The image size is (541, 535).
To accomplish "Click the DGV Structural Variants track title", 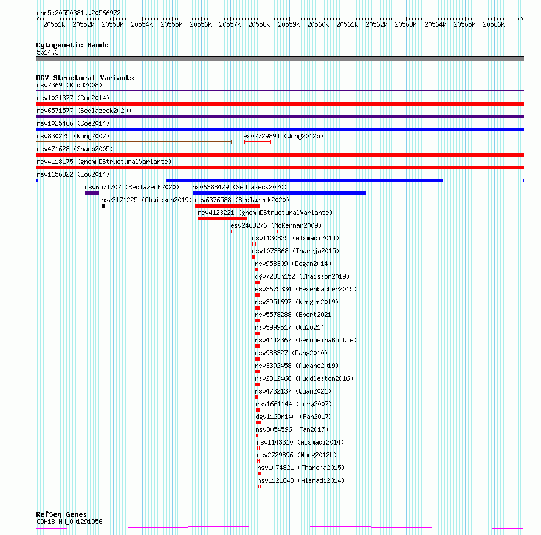I will [x=85, y=78].
